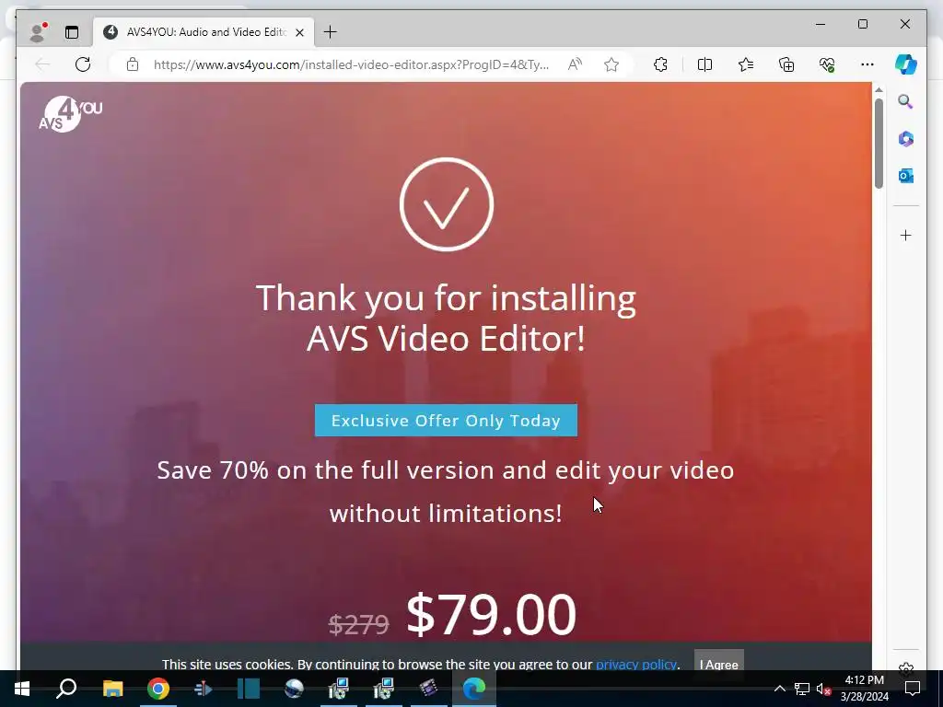Close the AVS4YOU tab

click(x=299, y=32)
